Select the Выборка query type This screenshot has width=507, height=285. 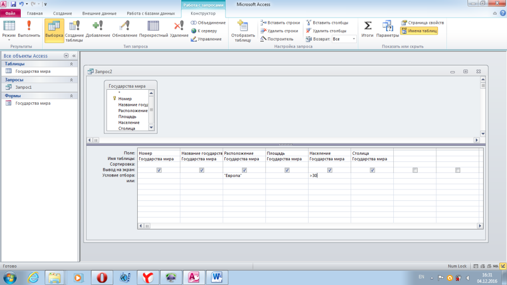(x=54, y=31)
